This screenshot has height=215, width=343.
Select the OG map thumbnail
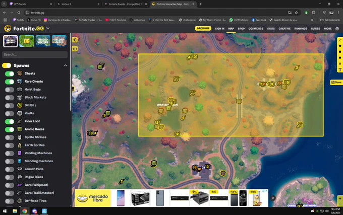point(27,41)
